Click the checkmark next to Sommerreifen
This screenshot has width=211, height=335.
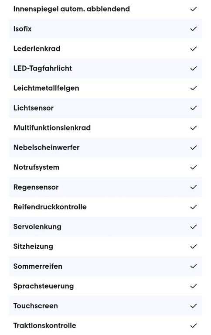coord(193,266)
